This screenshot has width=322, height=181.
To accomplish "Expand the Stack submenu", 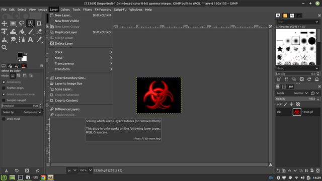I will click(81, 52).
